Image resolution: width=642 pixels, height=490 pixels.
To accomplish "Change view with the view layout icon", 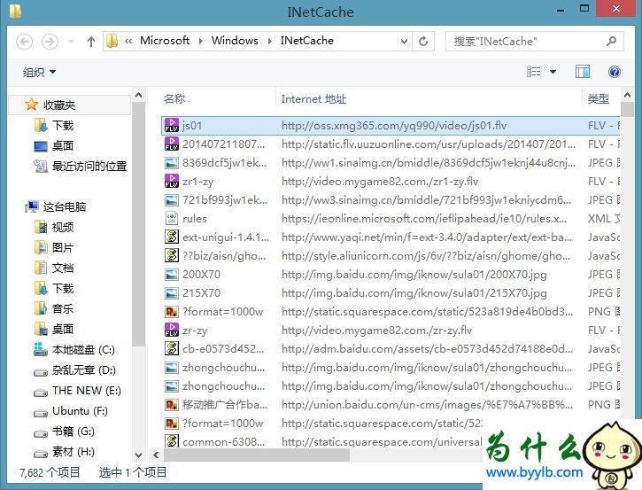I will pos(533,72).
